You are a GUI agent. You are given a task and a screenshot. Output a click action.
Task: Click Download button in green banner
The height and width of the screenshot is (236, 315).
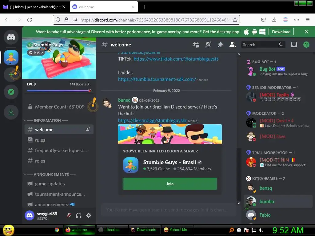click(281, 32)
